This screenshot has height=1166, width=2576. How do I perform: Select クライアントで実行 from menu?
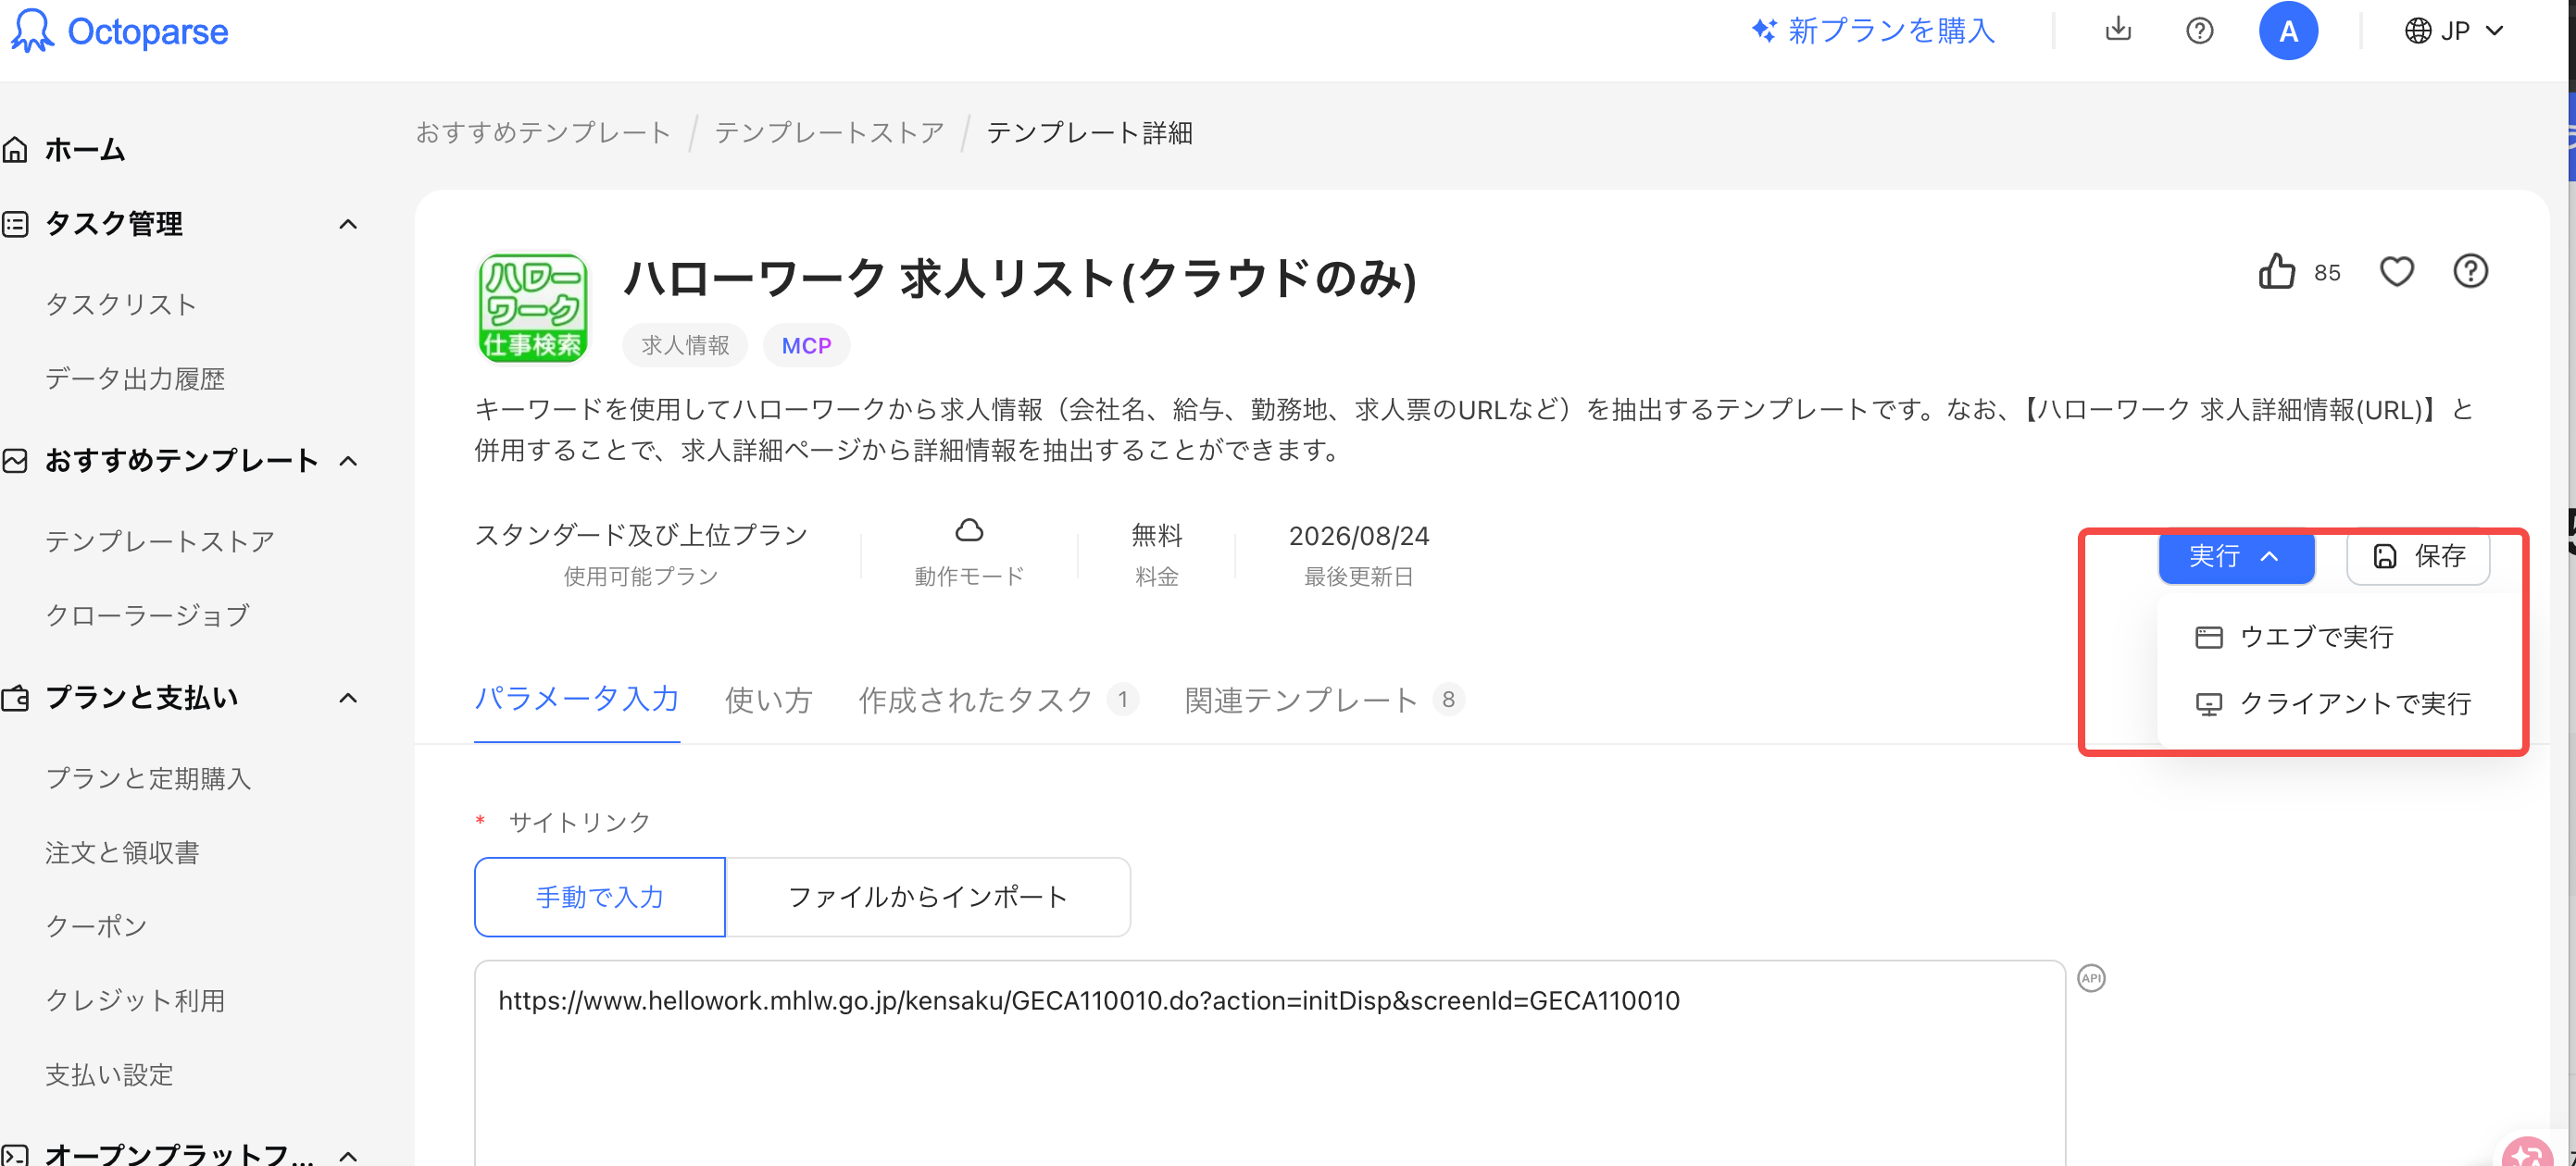pyautogui.click(x=2333, y=703)
